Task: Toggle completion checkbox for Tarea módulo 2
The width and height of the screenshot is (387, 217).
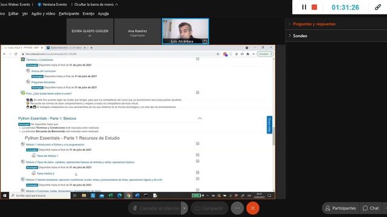Action: (198, 172)
